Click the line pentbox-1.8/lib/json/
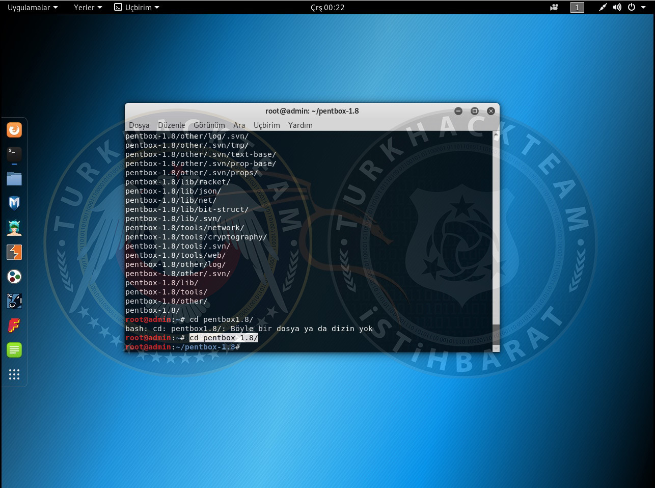655x488 pixels. (173, 191)
